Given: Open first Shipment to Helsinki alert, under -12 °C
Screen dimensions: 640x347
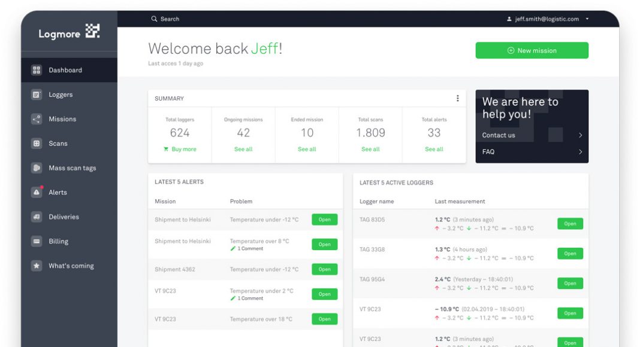Looking at the screenshot, I should (324, 220).
